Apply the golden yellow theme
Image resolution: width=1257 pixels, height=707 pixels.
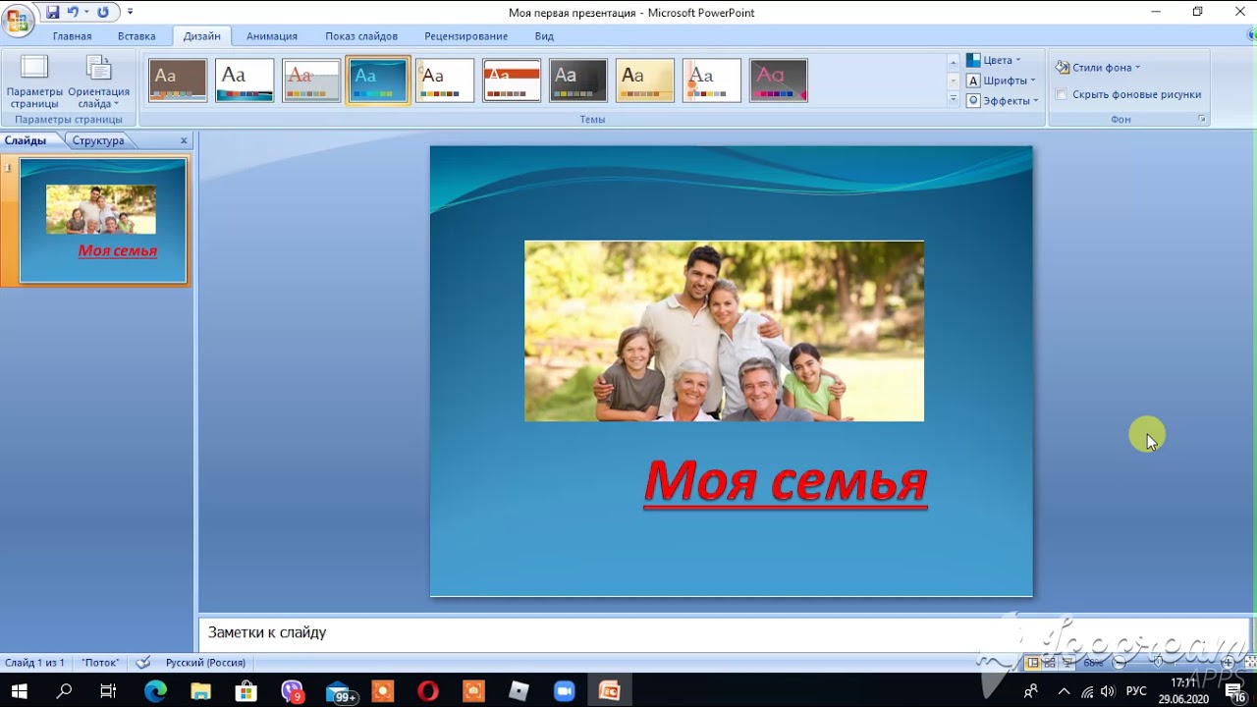(x=645, y=81)
